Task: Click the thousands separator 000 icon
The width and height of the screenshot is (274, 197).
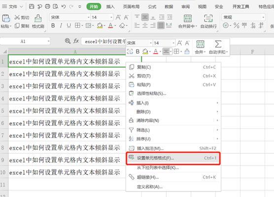Action: point(244,25)
